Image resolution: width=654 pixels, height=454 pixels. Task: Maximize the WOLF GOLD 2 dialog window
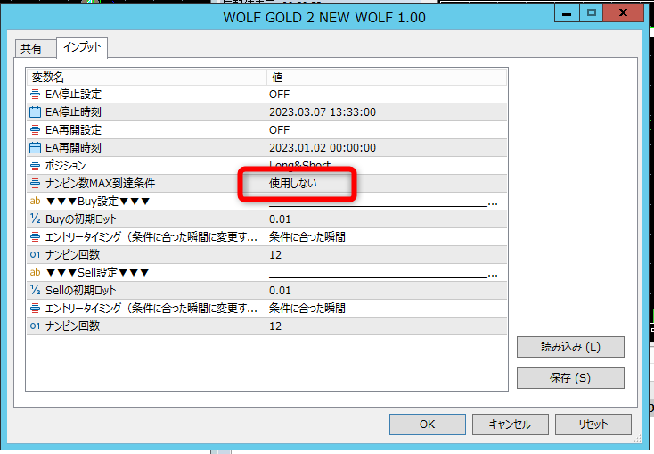tap(591, 12)
